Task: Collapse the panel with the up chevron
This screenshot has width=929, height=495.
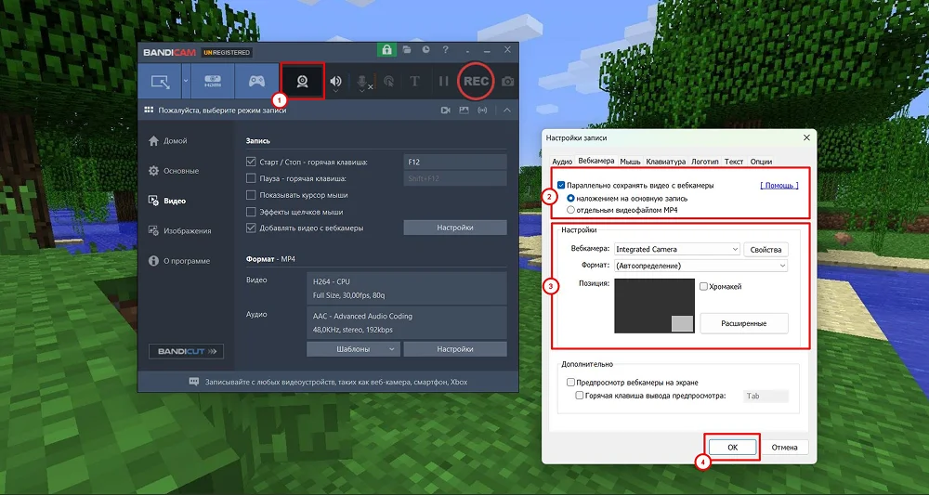Action: pyautogui.click(x=507, y=111)
